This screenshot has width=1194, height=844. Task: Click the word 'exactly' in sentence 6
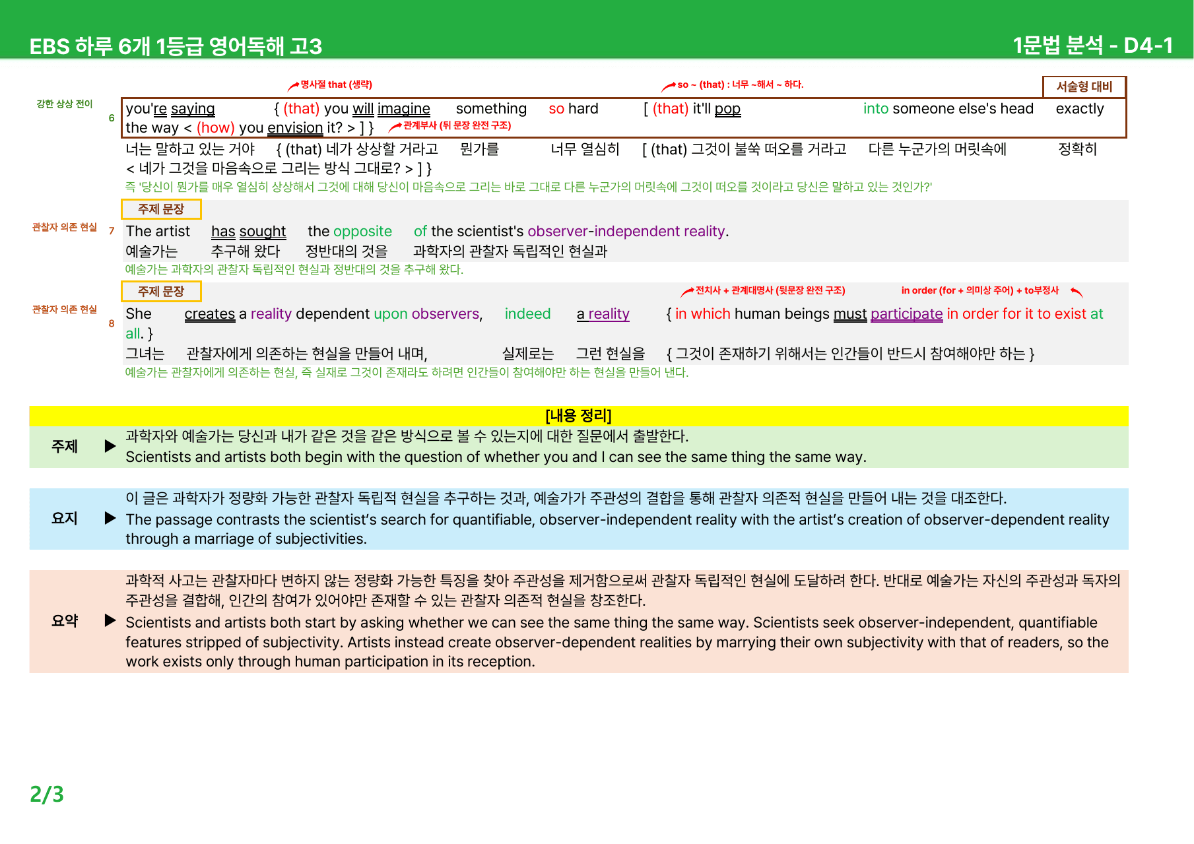1080,109
